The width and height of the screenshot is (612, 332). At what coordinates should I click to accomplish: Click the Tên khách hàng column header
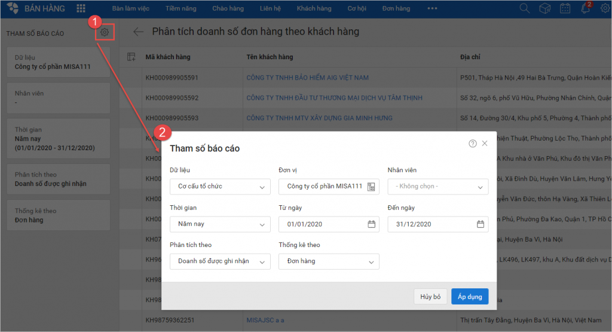click(x=270, y=57)
